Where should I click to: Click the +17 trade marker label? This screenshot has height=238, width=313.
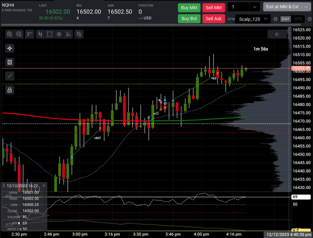coord(156,114)
